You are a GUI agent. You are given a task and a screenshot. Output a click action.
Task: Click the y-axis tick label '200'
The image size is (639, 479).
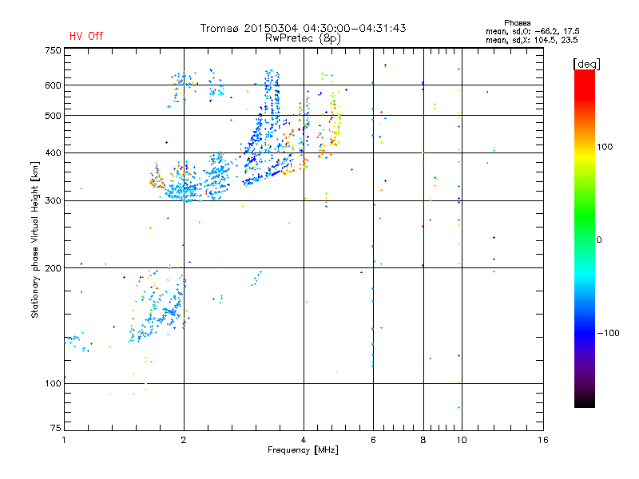(53, 268)
